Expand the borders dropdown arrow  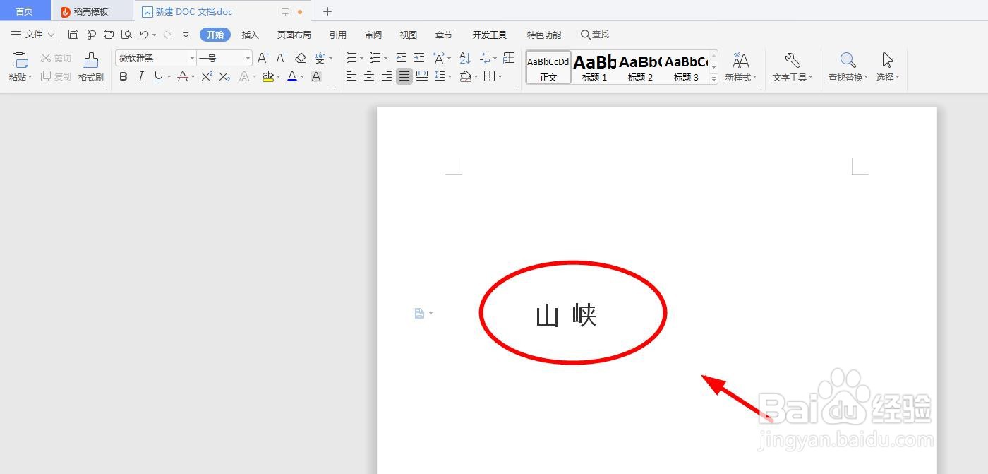499,76
